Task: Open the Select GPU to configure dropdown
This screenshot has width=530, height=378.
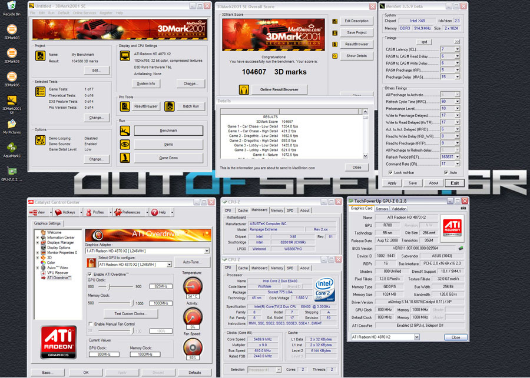Action: [x=169, y=265]
